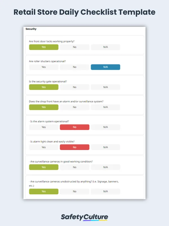
Task: Open the Security section header
Action: pos(31,29)
